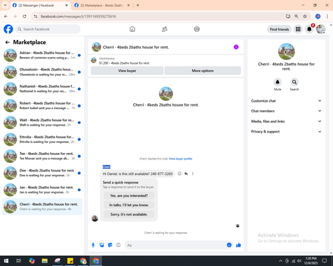
Task: Send quick response 'Sorry, it's not available.'
Action: coord(129,214)
